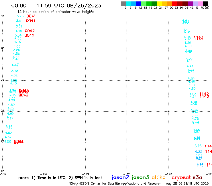
Task: Click the 1142 time label beside 4.34
Action: (x=205, y=96)
